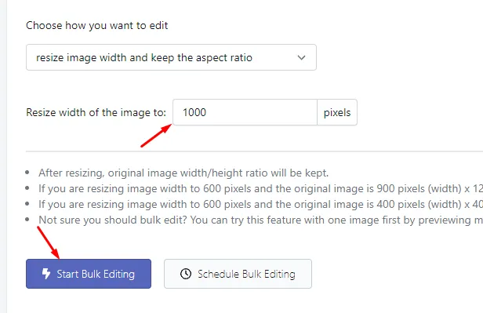Focus the resize width input showing 1000

(x=245, y=112)
